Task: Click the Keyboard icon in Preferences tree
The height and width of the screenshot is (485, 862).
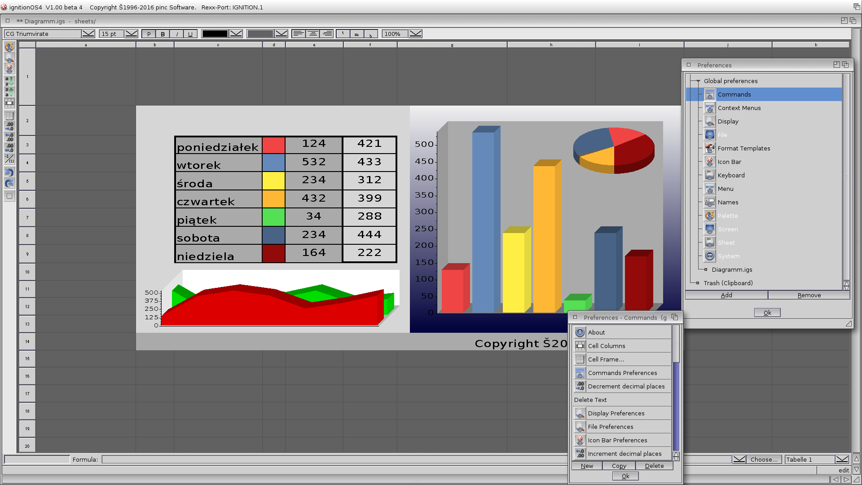Action: pyautogui.click(x=710, y=175)
